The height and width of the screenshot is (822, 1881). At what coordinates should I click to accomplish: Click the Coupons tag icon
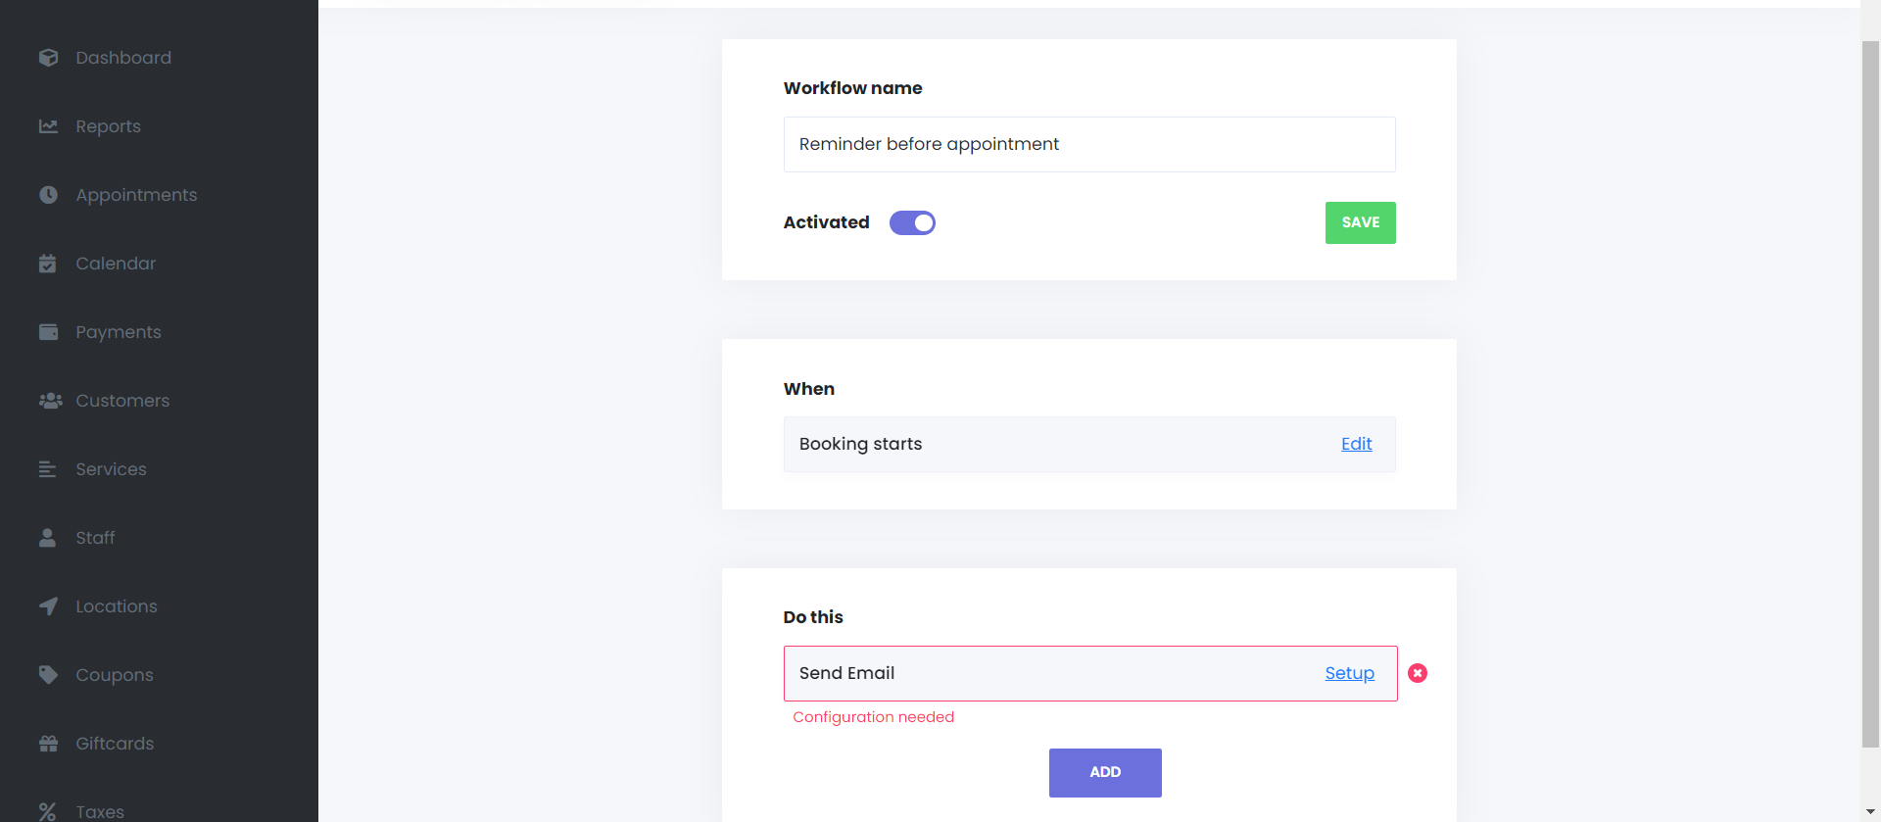[x=48, y=675]
